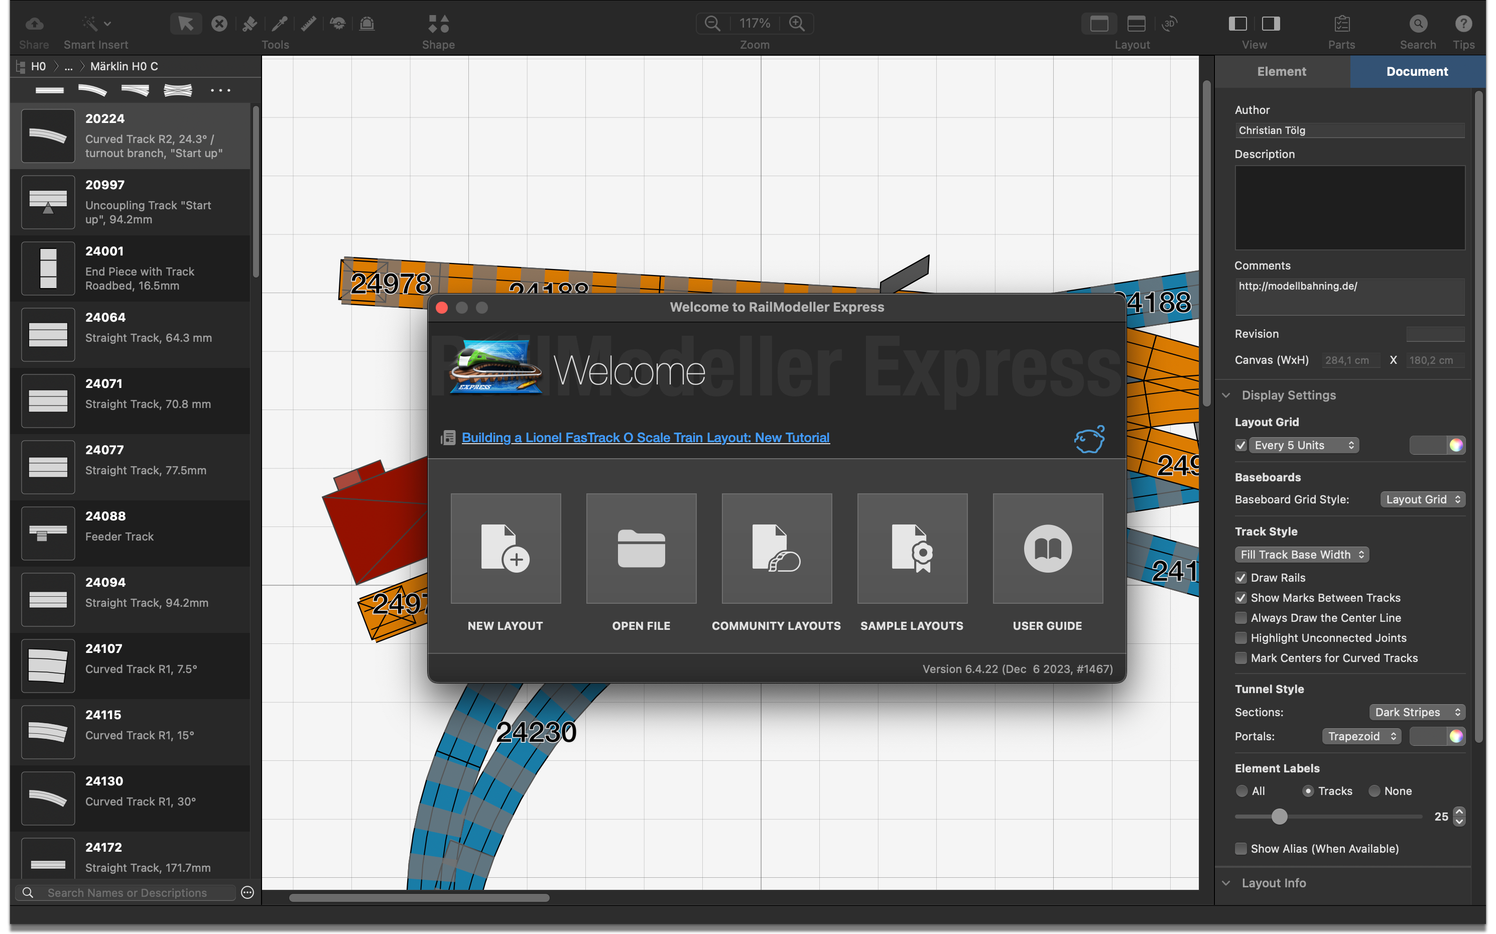Filter library by curved tracks
The width and height of the screenshot is (1496, 934).
coord(92,90)
